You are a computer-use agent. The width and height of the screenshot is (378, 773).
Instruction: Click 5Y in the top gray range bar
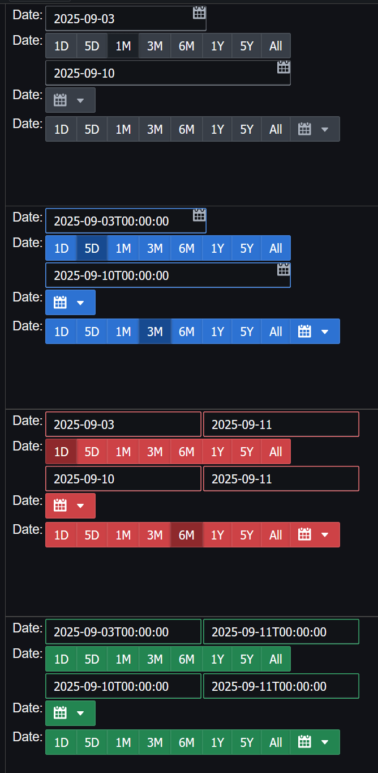pos(247,46)
